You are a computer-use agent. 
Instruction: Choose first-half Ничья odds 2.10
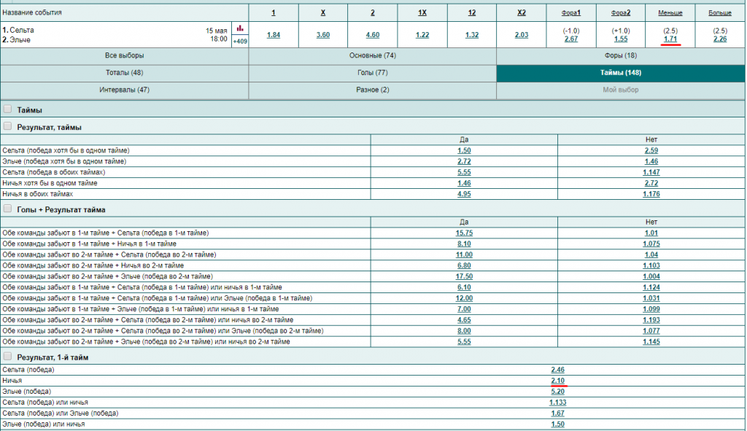558,381
